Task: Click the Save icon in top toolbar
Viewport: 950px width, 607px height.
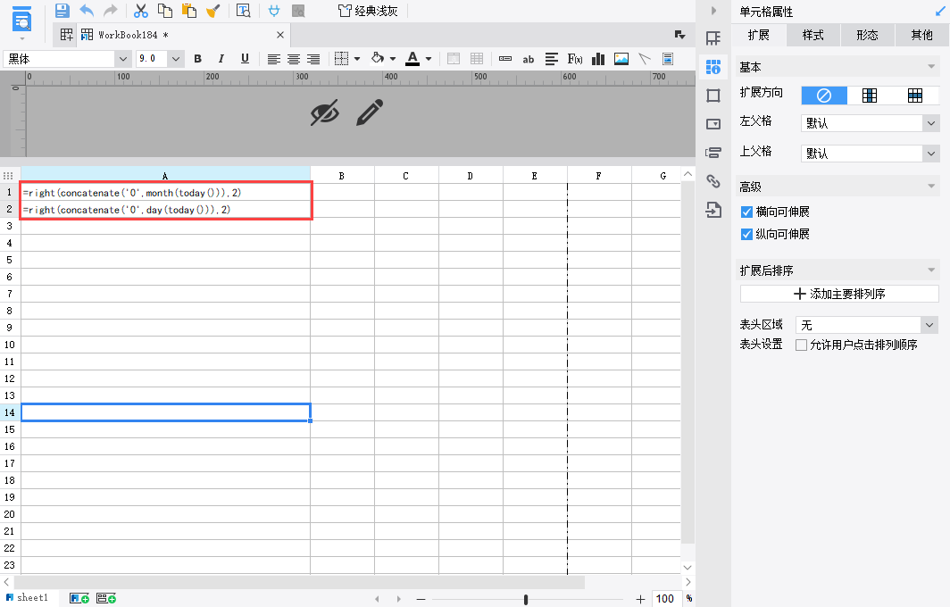Action: [x=62, y=11]
